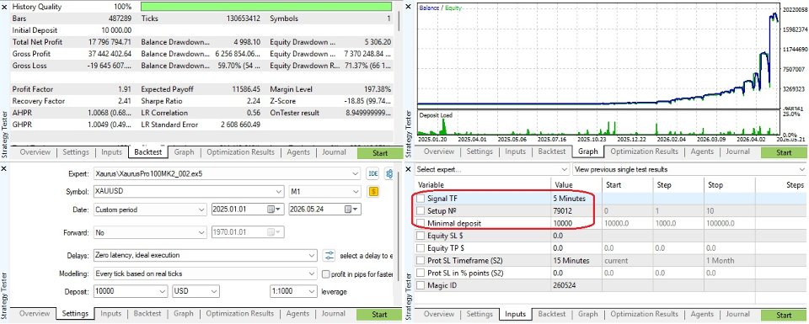Tick the Magic ID variable checkbox
The width and height of the screenshot is (809, 324).
click(421, 284)
